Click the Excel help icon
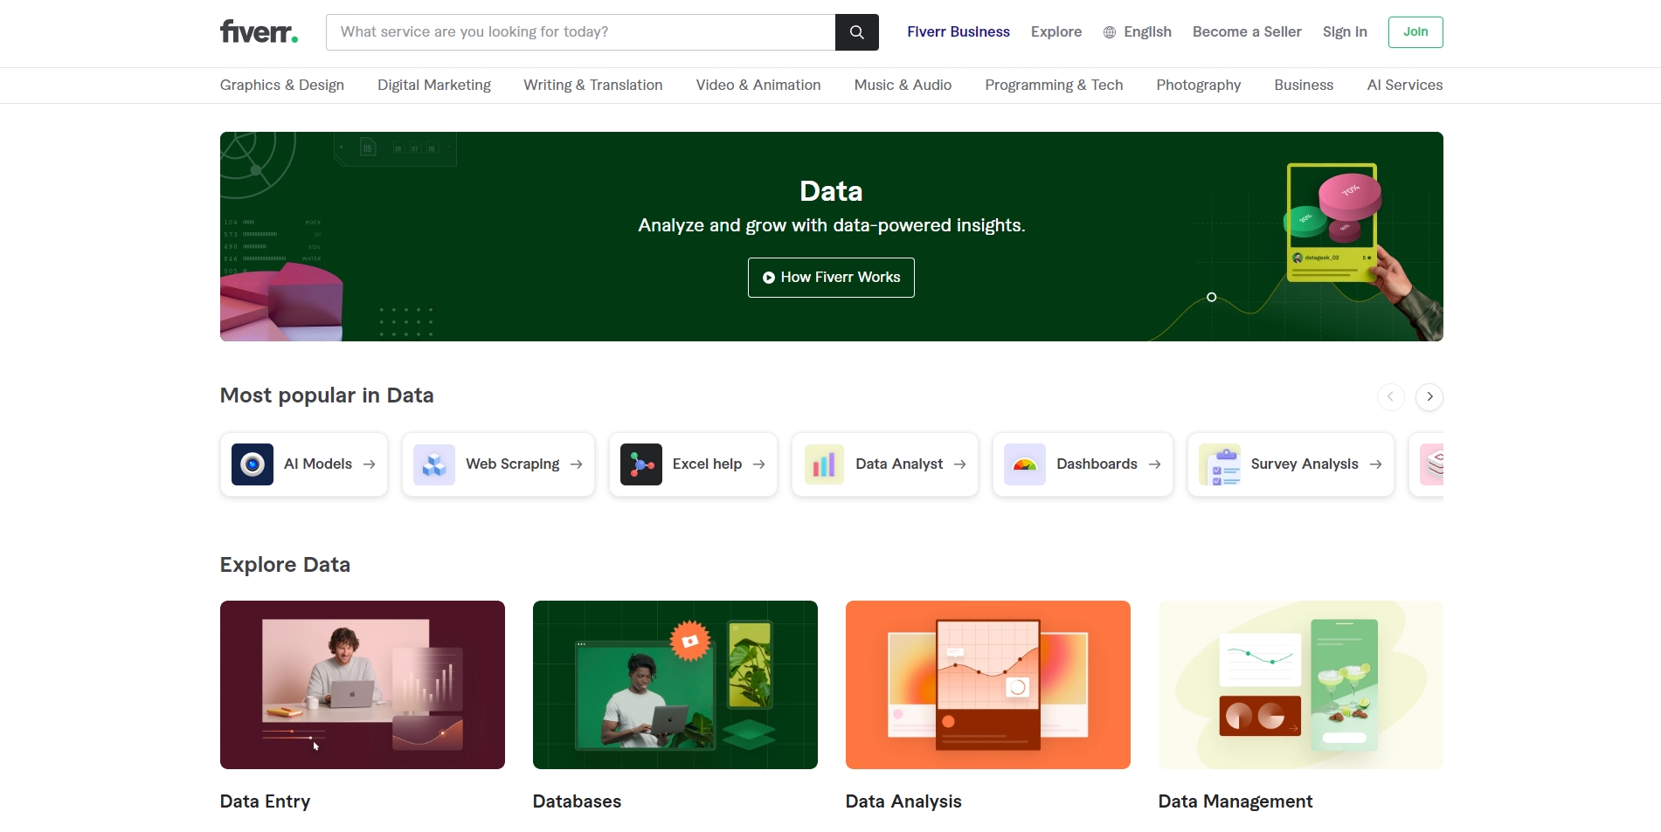 [641, 464]
